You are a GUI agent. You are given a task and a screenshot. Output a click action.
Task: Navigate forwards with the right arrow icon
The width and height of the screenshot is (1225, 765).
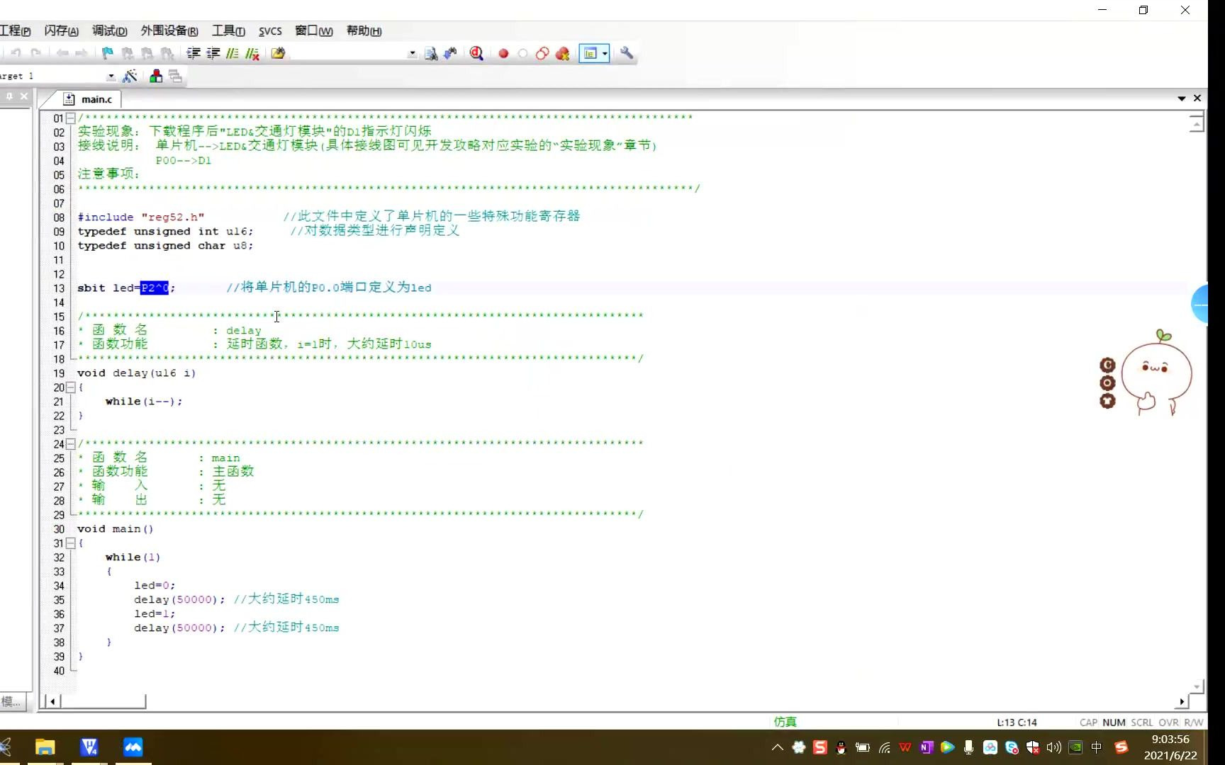coord(82,53)
